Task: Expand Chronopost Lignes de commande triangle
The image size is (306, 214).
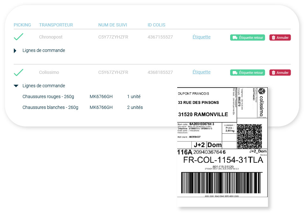Action: pyautogui.click(x=15, y=51)
